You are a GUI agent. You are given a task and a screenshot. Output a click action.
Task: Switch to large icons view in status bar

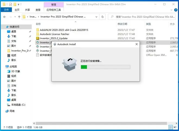175,127
